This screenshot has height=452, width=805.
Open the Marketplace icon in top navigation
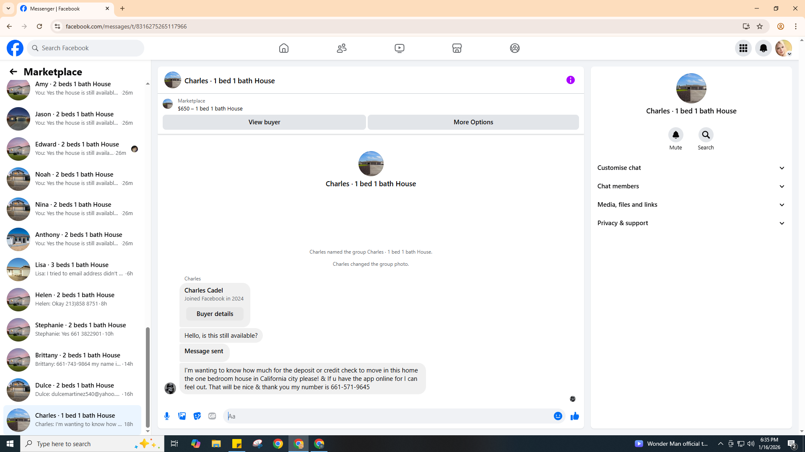(457, 48)
